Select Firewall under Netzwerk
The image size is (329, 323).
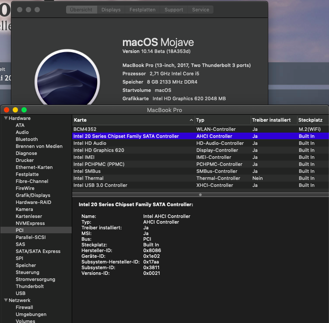(24, 307)
